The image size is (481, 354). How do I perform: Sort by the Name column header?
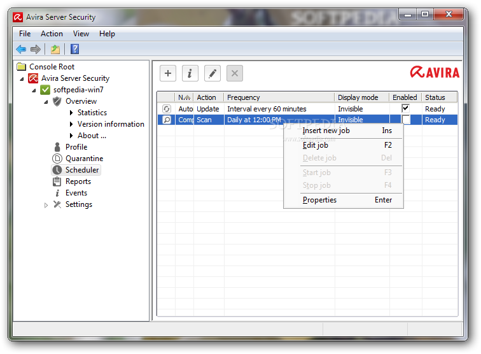[185, 97]
